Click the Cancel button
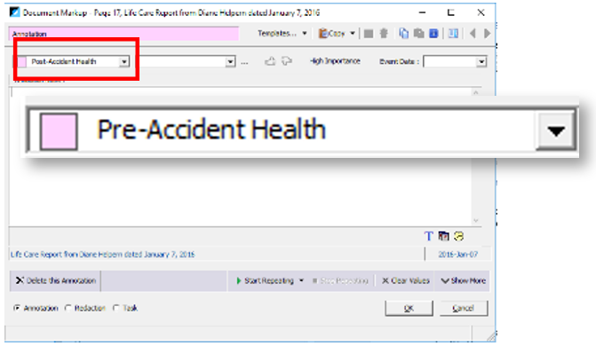Image resolution: width=596 pixels, height=346 pixels. 464,308
